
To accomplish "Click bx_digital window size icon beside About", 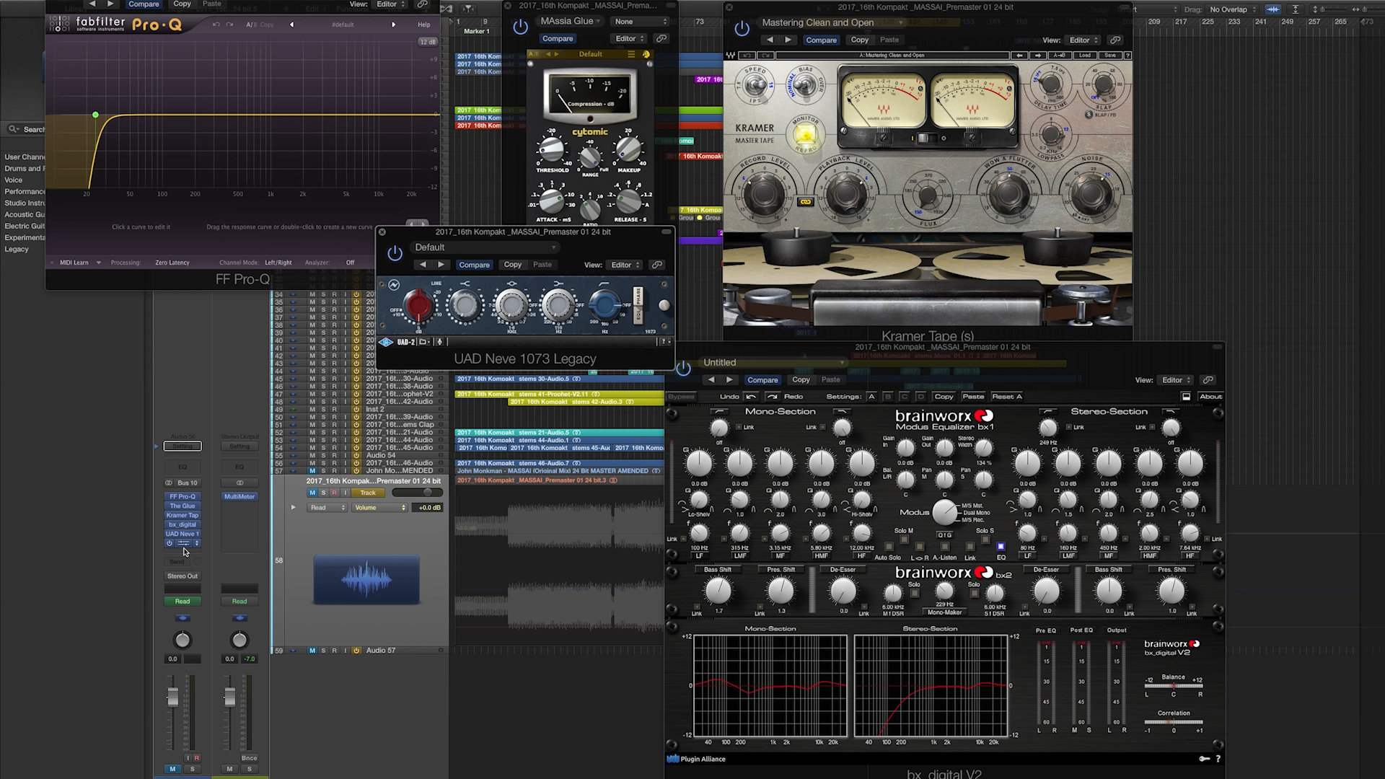I will click(1186, 397).
